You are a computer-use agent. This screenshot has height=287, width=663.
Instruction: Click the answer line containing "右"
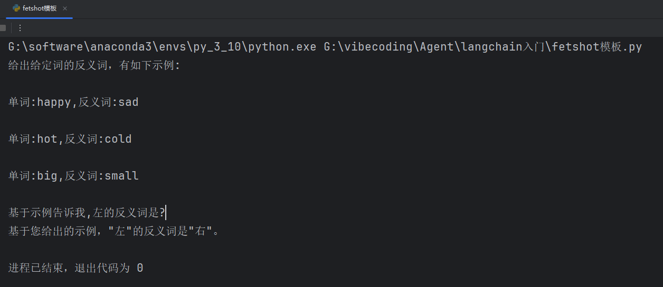(113, 231)
